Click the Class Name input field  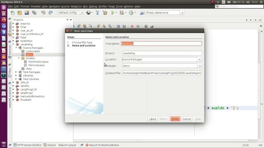click(x=161, y=44)
